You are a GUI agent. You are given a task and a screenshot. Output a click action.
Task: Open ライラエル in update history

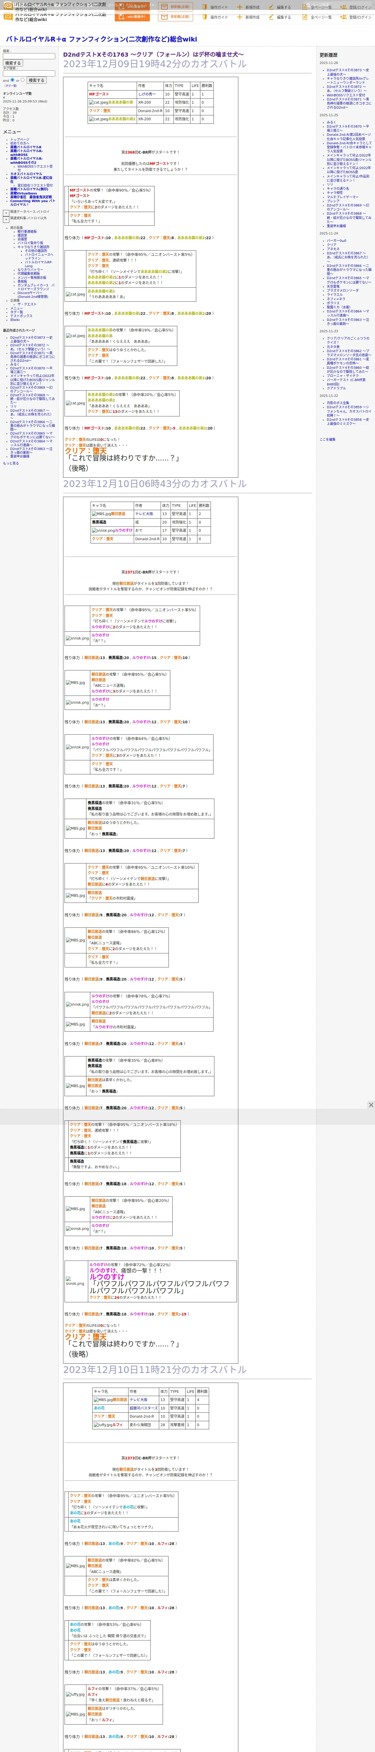pos(335,295)
